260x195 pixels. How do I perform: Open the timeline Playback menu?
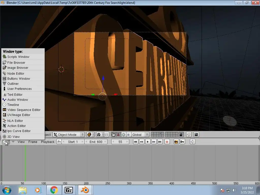coord(48,142)
